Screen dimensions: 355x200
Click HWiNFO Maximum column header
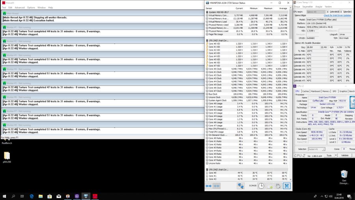click(268, 8)
